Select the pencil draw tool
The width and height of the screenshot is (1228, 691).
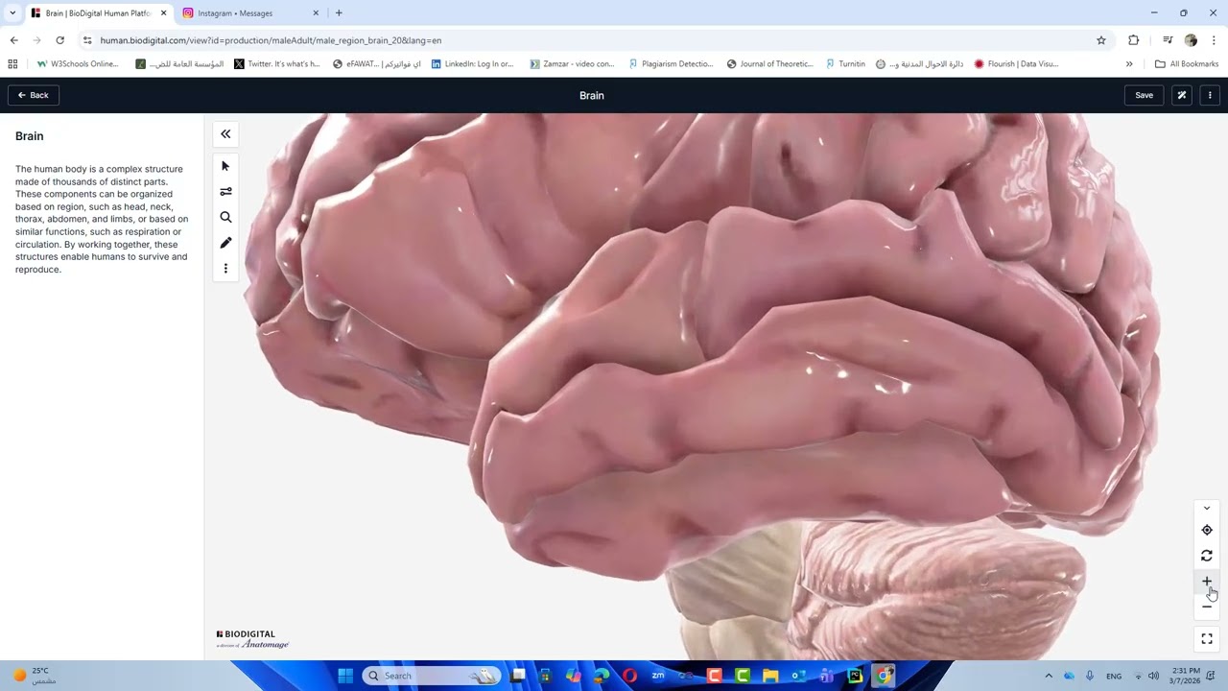click(225, 243)
